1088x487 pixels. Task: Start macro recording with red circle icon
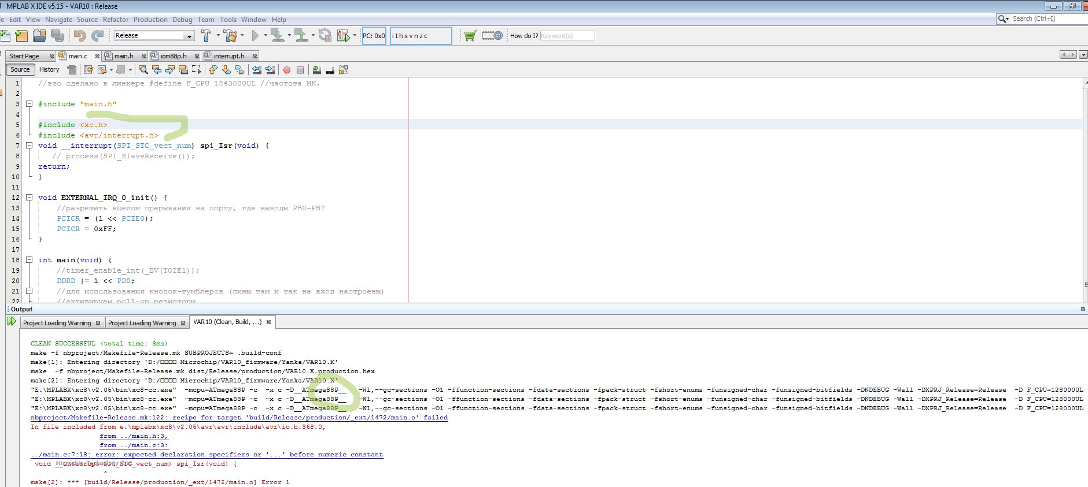[x=287, y=70]
